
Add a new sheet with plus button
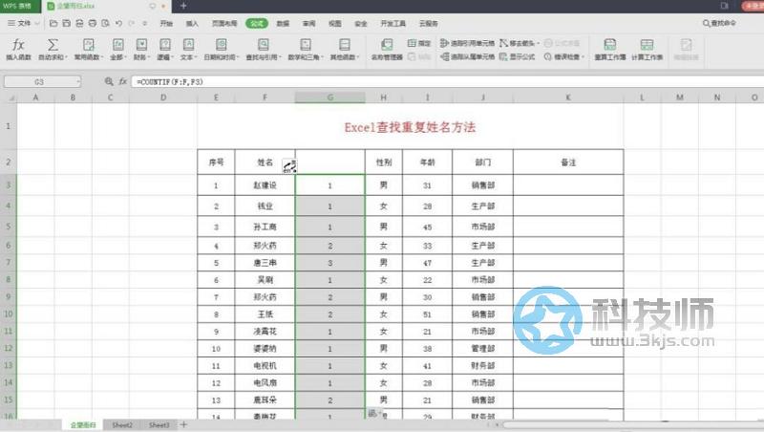pyautogui.click(x=183, y=424)
